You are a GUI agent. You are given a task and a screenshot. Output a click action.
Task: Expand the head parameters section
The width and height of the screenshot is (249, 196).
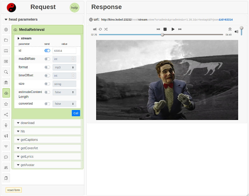pos(43,19)
